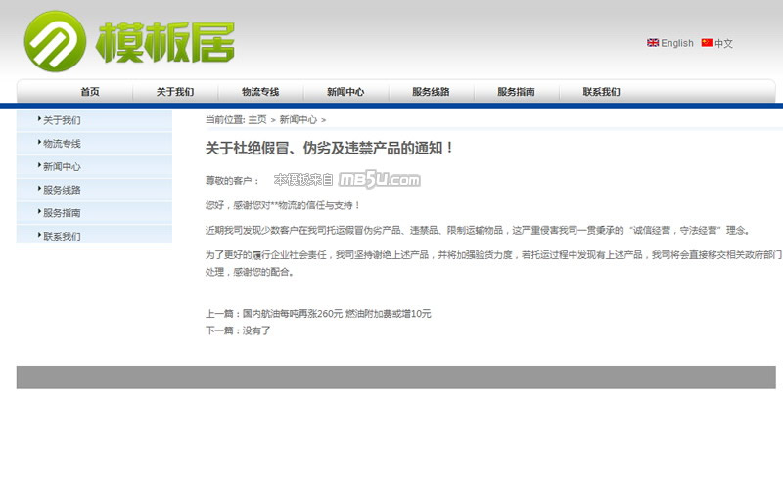Open 联系我们 in left sidebar
This screenshot has height=484, width=783.
pyautogui.click(x=62, y=236)
